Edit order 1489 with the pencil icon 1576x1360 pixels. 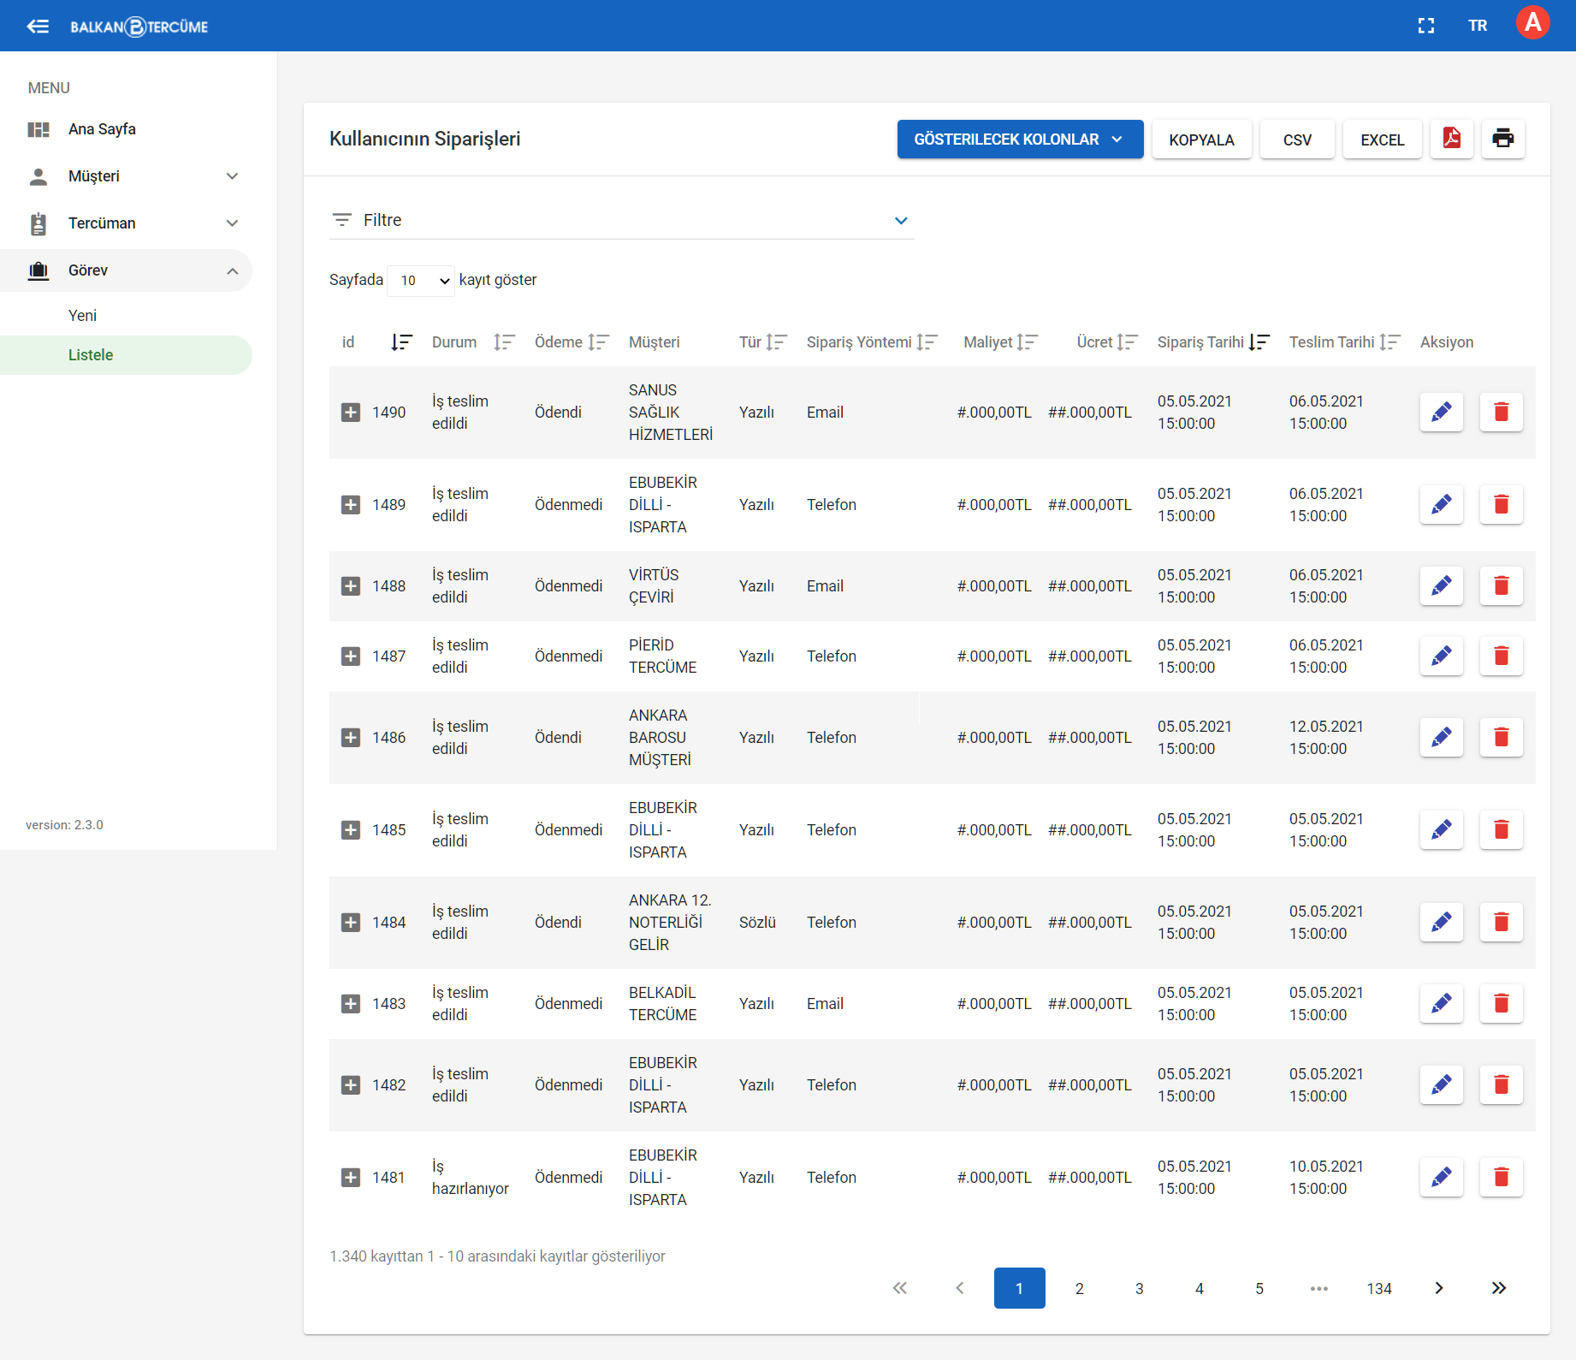[x=1442, y=505]
